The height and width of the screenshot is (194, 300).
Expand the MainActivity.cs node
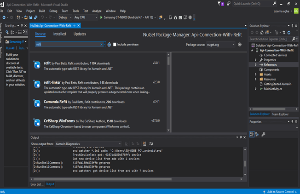pos(256,89)
